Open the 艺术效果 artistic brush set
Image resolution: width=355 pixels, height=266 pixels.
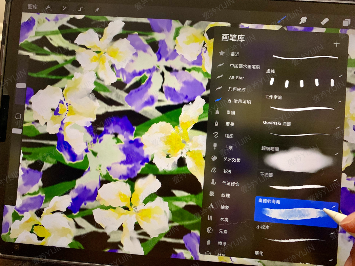pos(232,160)
